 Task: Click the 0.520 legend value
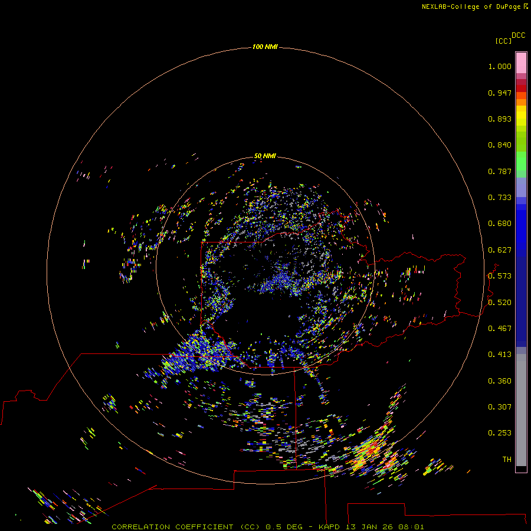coord(500,303)
